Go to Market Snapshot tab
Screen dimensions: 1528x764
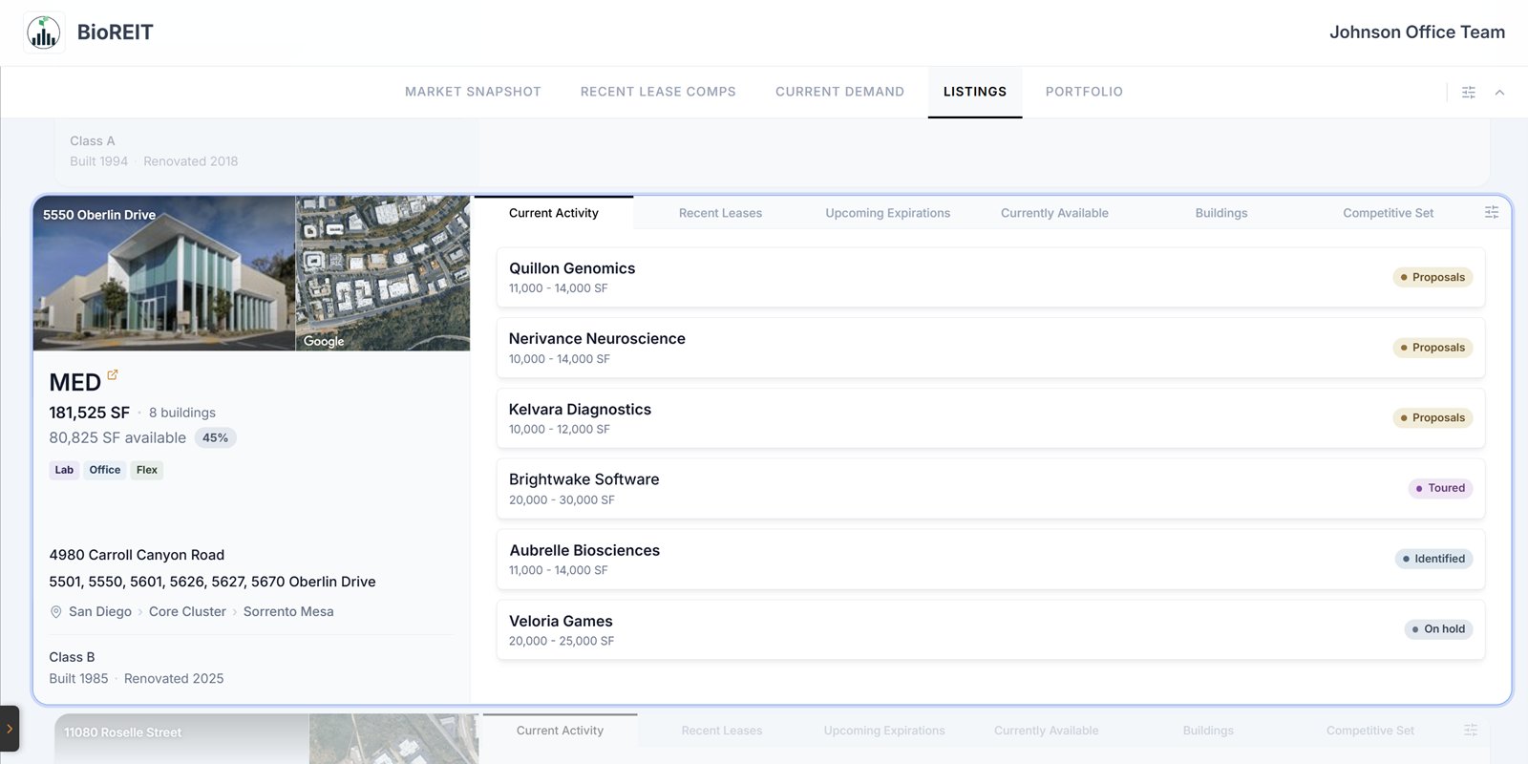point(473,92)
